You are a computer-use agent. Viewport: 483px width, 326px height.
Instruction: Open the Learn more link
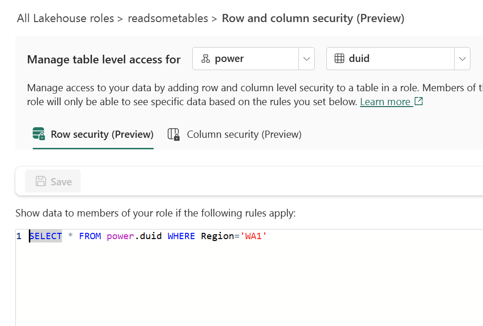click(385, 102)
